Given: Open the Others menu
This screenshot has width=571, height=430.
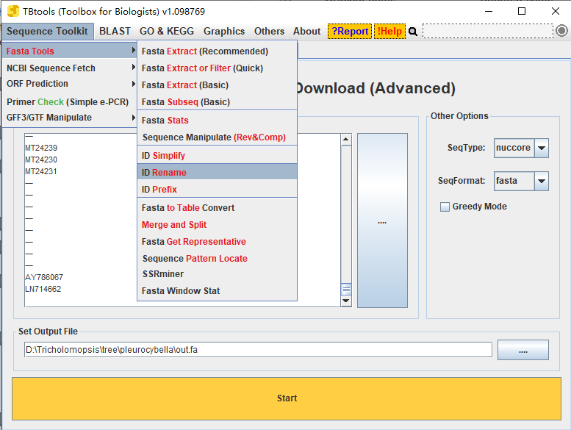Looking at the screenshot, I should (x=269, y=32).
